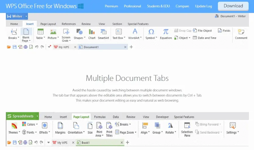Click the Print icon in Writer toolbar
The width and height of the screenshot is (254, 150).
pos(25,47)
